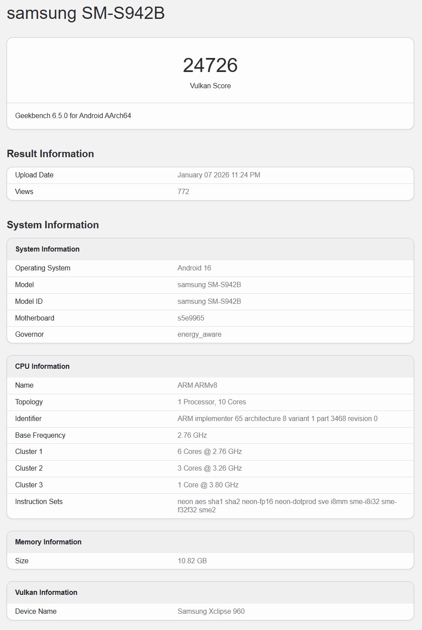This screenshot has height=630, width=422.
Task: Select the Samsung Xclipse 960 device name
Action: pos(211,612)
